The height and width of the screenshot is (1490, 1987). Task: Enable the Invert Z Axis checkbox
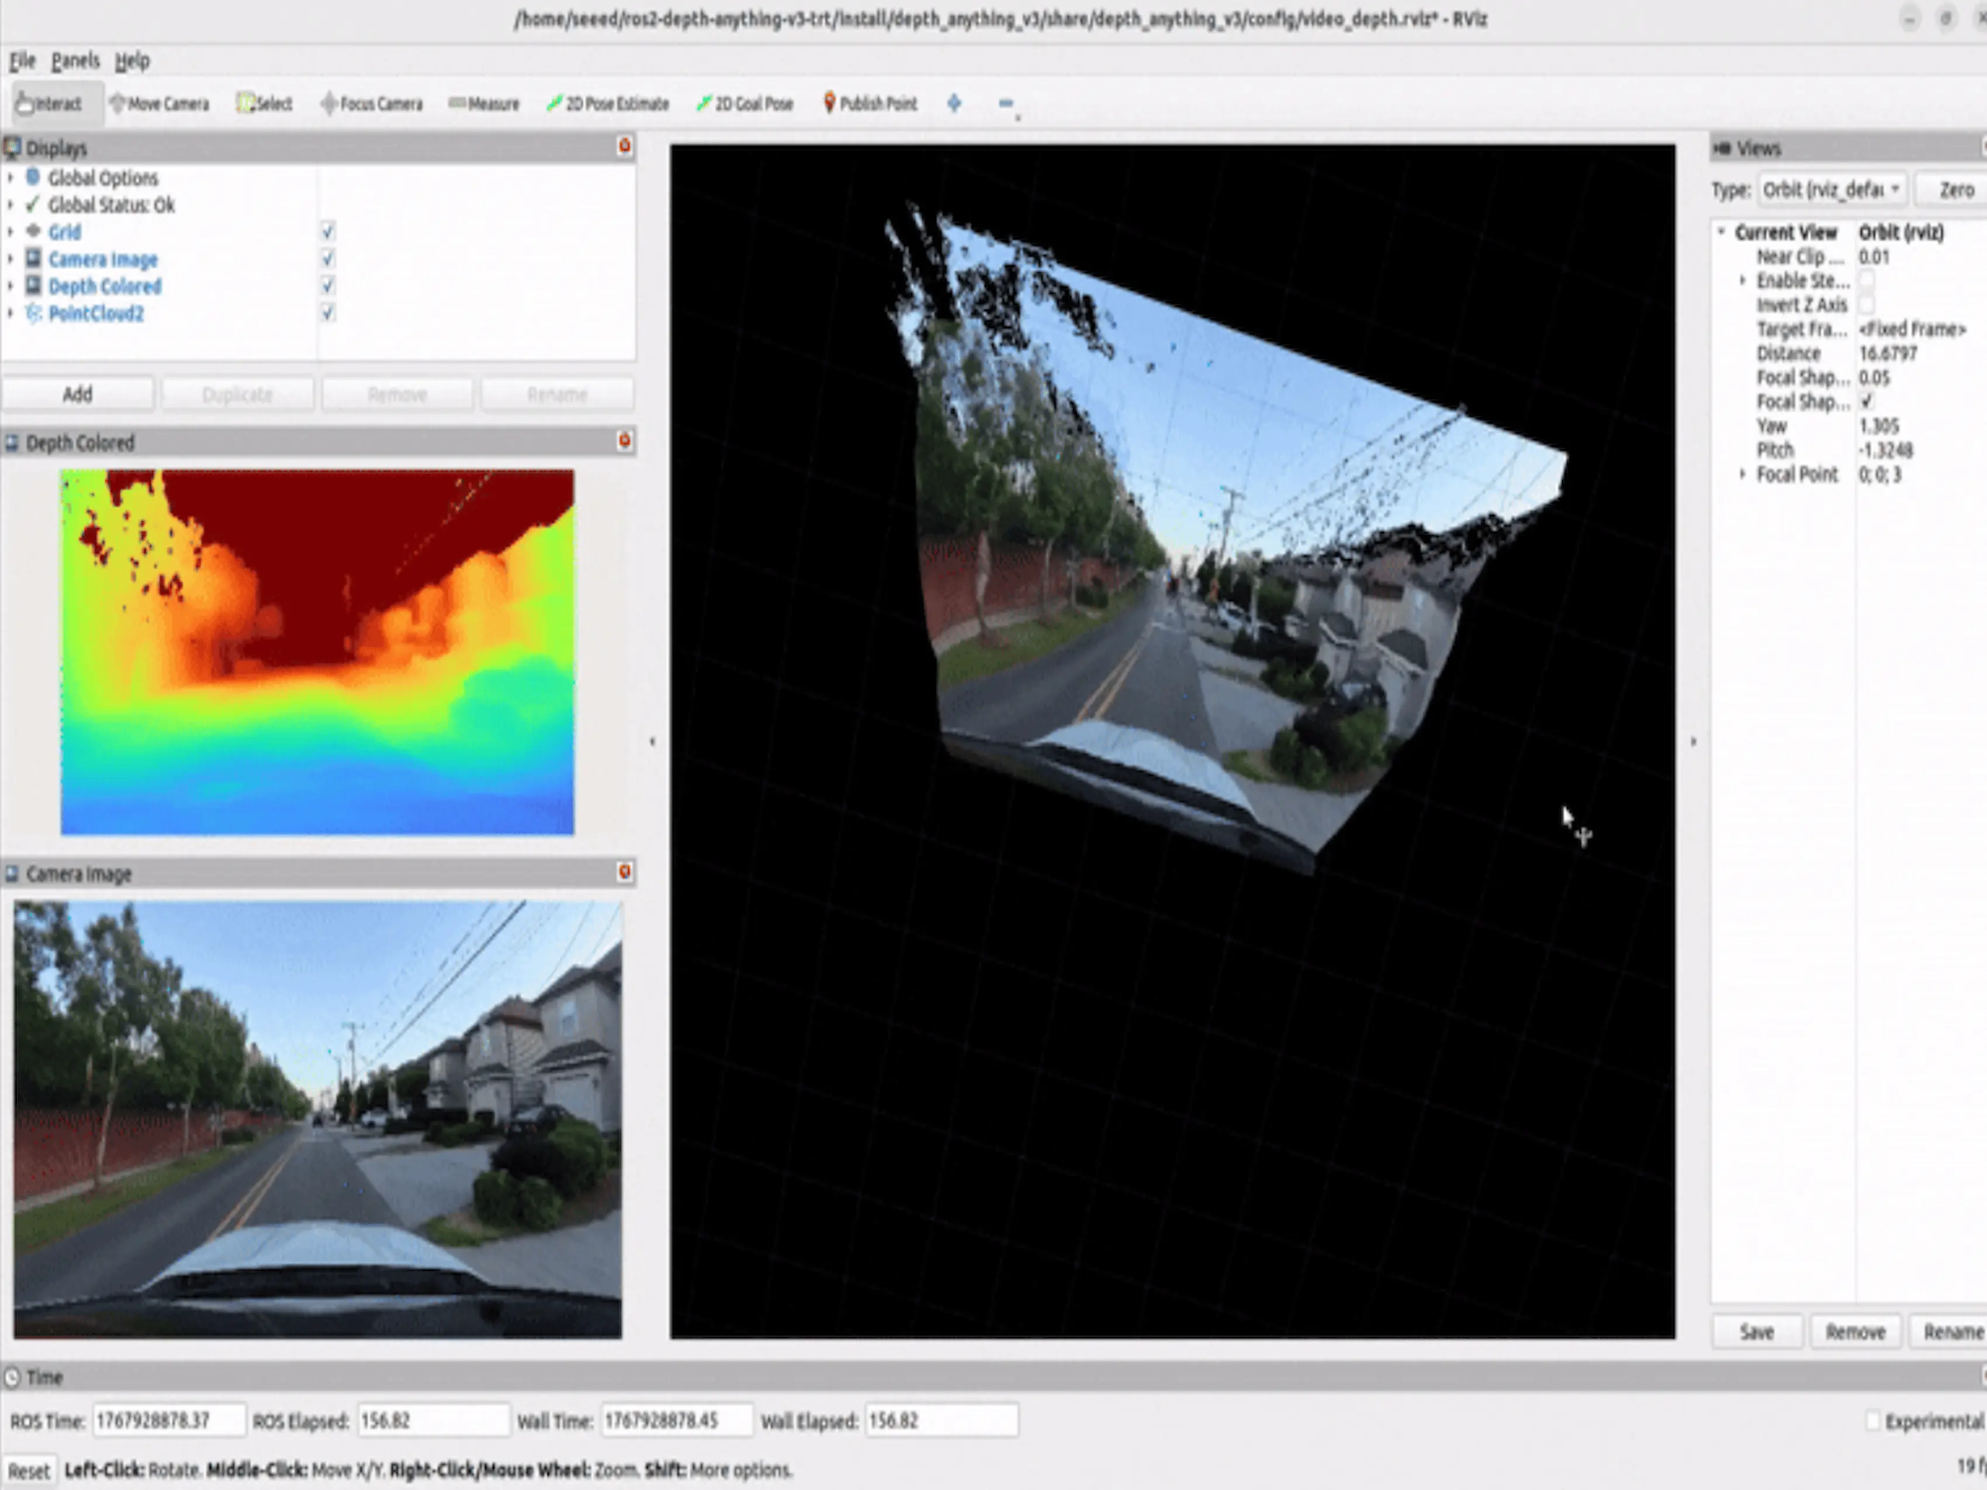point(1867,304)
